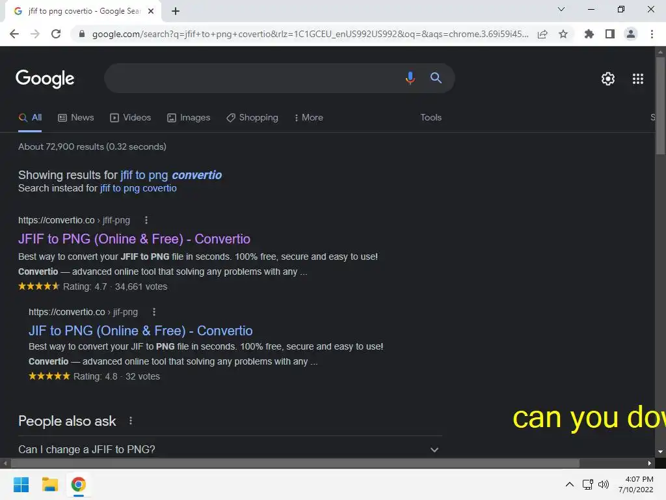Open the search Tools options
The width and height of the screenshot is (666, 500).
coord(431,118)
